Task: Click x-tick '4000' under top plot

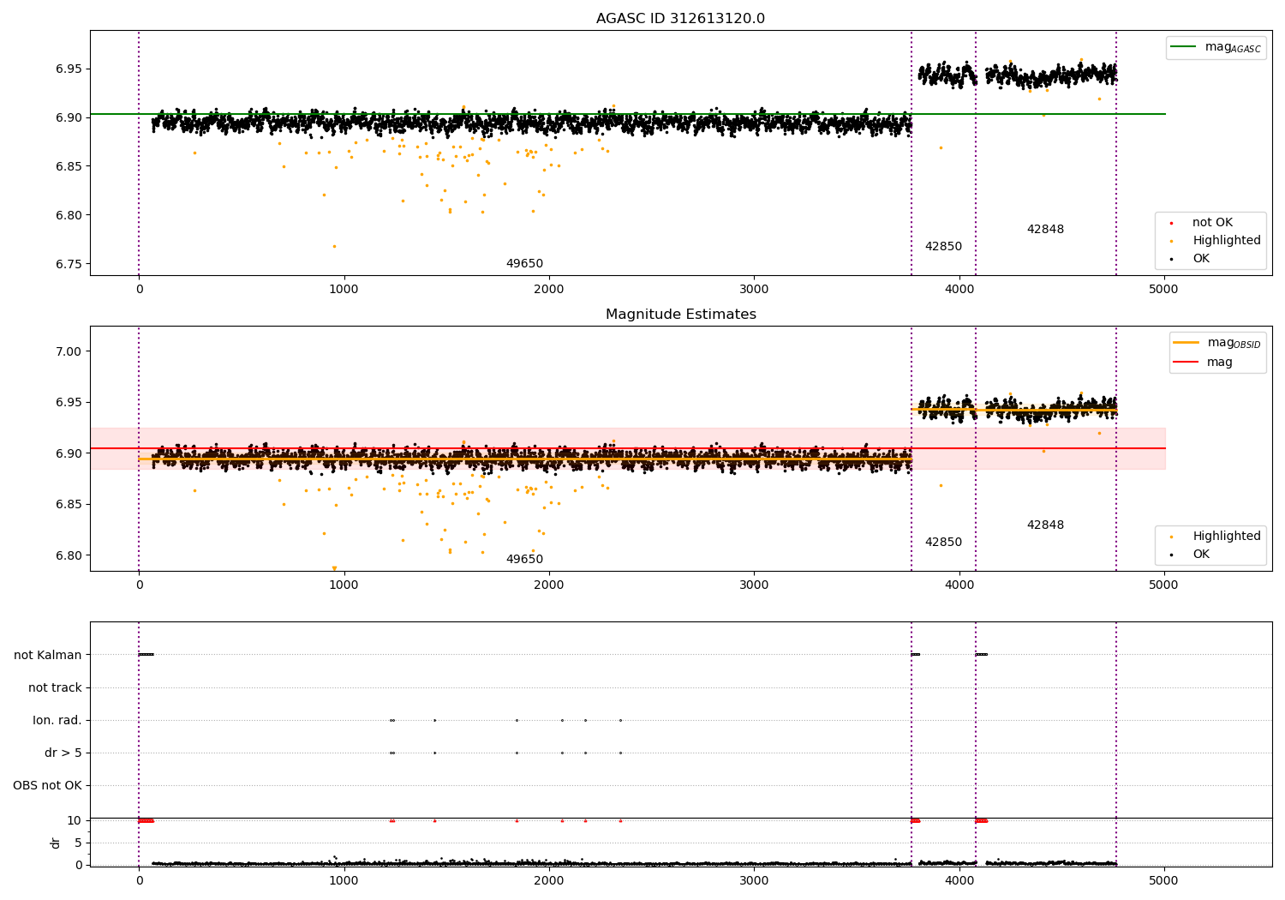Action: coord(959,290)
